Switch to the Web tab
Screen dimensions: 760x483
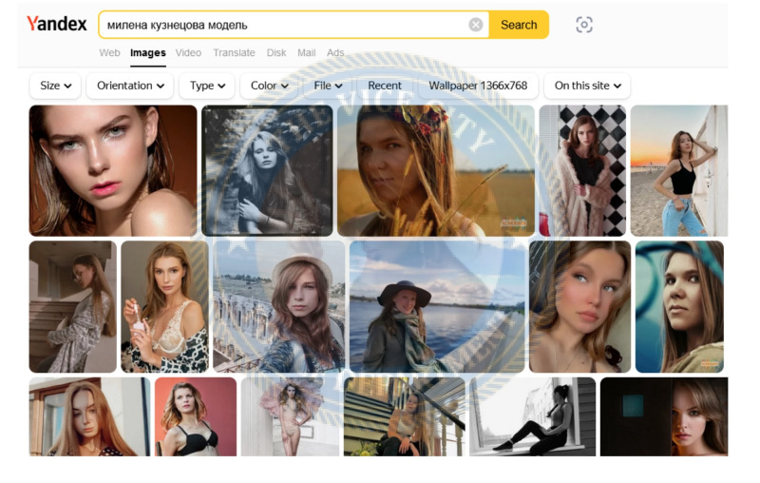pos(109,53)
